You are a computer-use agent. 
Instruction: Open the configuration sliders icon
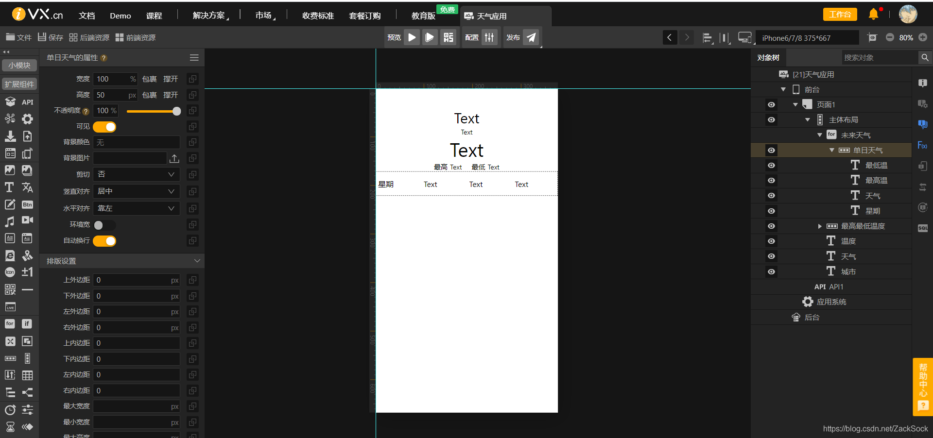[489, 37]
